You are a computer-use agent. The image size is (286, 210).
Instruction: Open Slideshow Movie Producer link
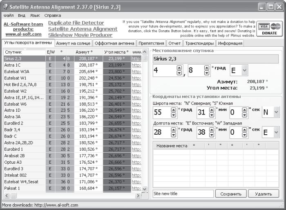point(80,35)
